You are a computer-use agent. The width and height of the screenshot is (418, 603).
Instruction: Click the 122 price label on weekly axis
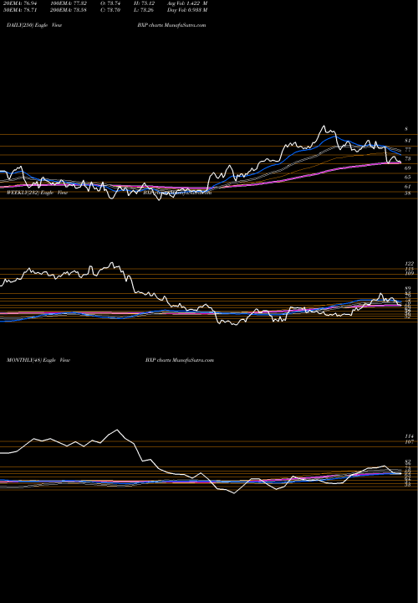410,264
